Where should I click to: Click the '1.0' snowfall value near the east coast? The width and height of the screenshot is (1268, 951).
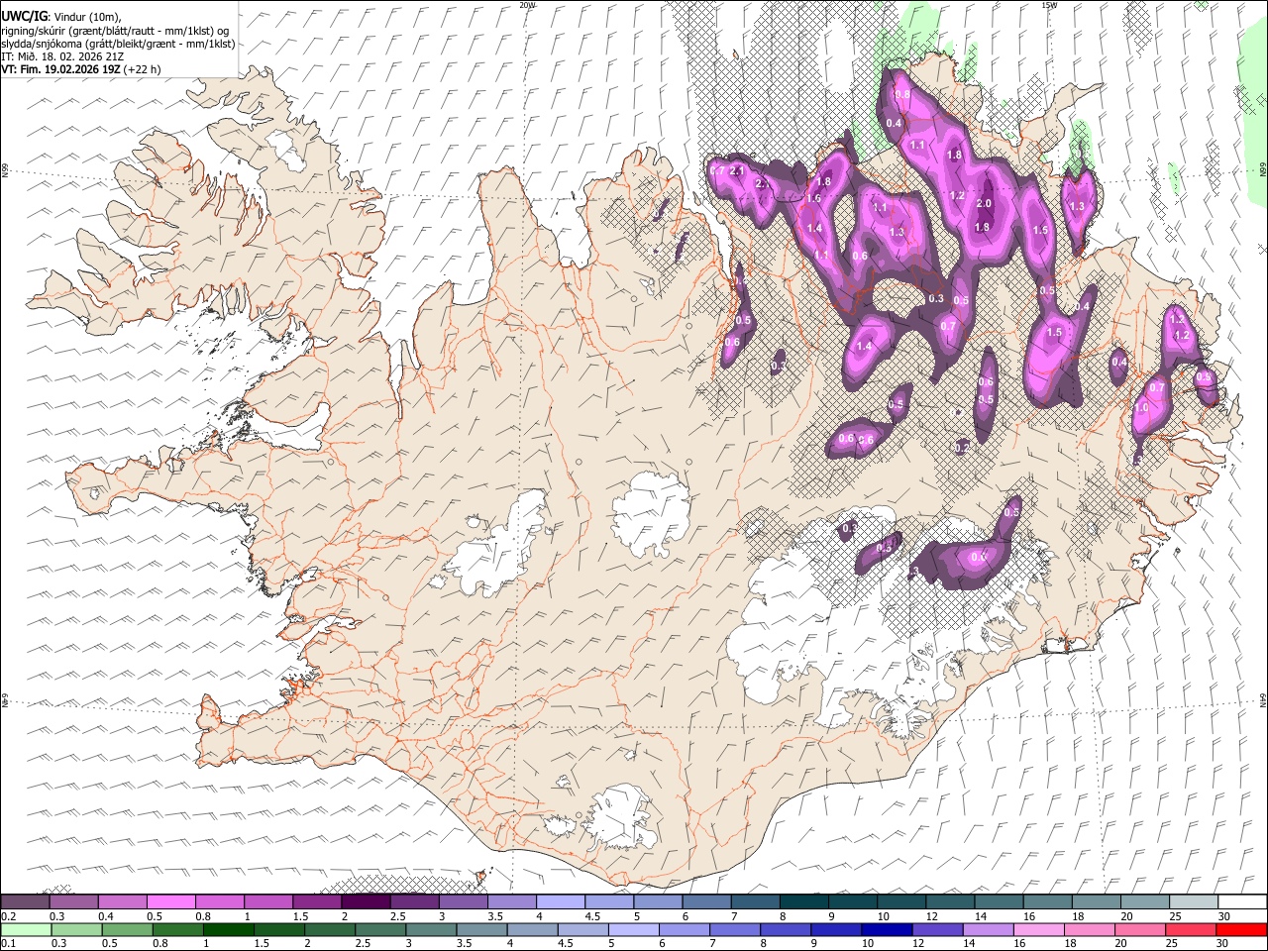(1141, 407)
